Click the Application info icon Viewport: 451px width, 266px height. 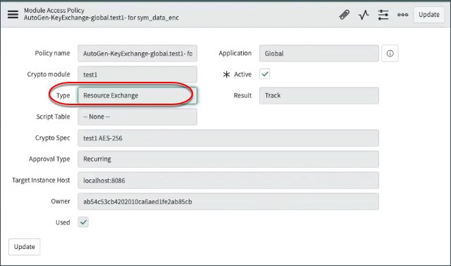(x=390, y=53)
